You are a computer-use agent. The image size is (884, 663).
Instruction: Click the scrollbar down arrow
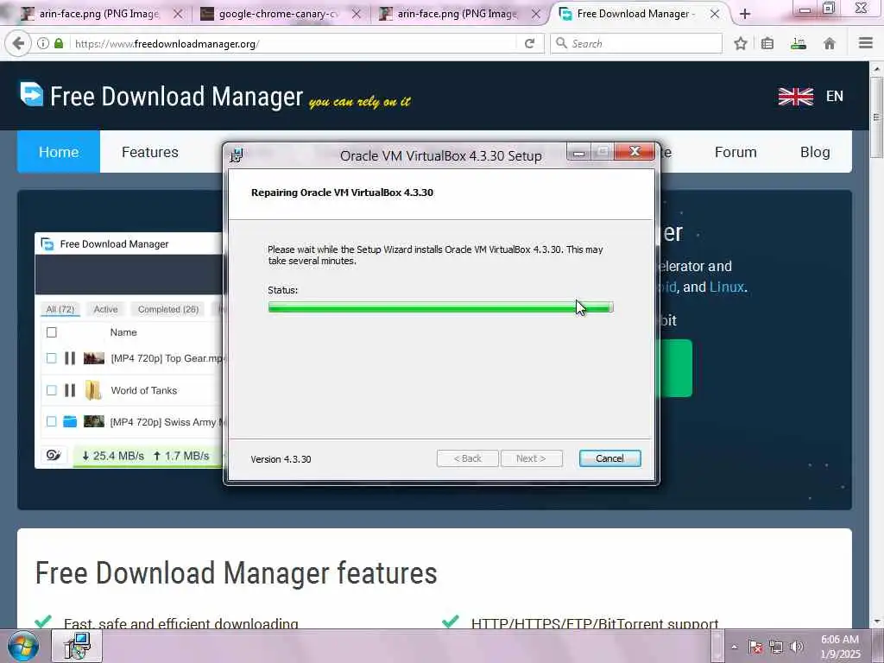877,621
